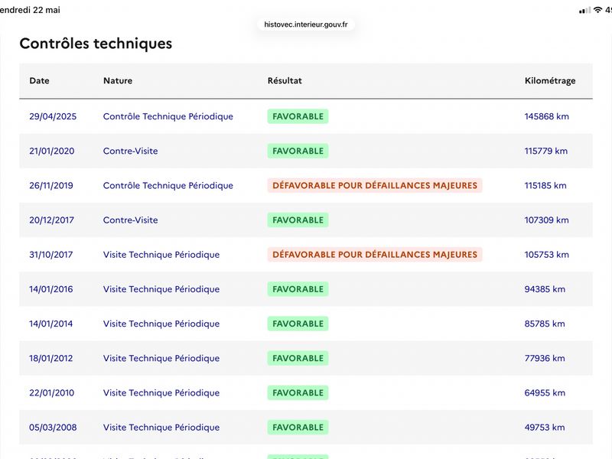Click FAVORABLE badge on 18/01/2012 row
This screenshot has width=612, height=459.
point(298,358)
